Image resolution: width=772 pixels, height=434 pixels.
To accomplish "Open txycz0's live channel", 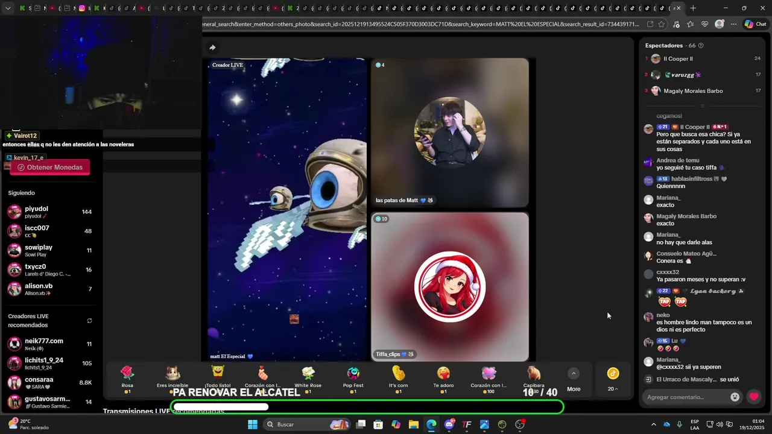I will [x=50, y=270].
